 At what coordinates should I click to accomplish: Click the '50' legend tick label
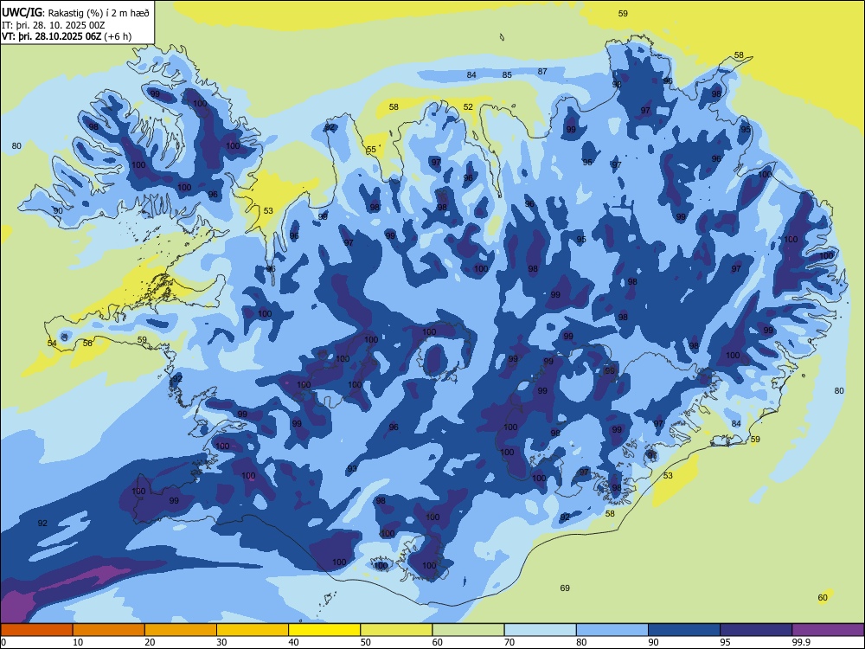[366, 642]
